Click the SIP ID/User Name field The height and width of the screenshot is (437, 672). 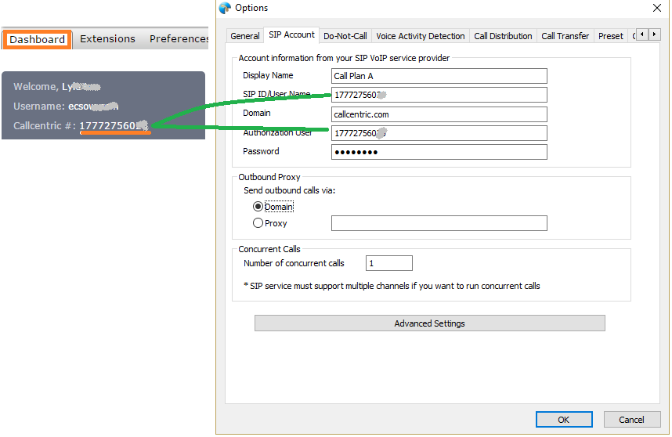click(x=439, y=95)
